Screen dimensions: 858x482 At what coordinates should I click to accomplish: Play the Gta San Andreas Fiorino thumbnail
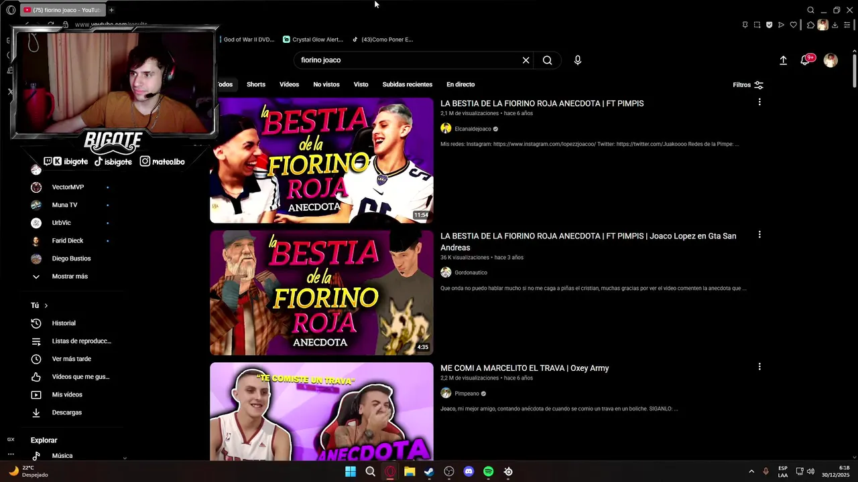[x=322, y=293]
